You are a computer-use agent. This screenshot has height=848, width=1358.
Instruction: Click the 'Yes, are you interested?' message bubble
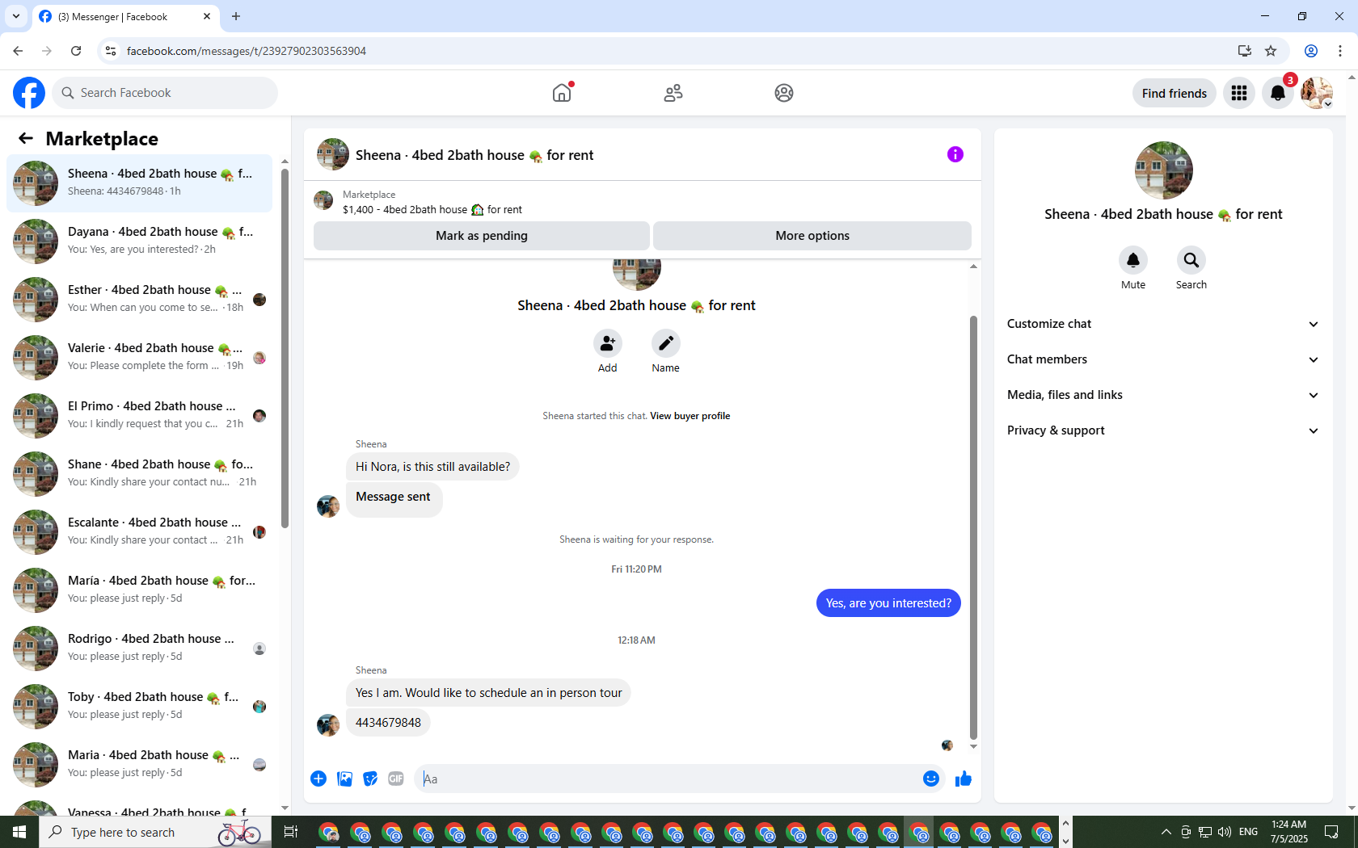click(888, 603)
